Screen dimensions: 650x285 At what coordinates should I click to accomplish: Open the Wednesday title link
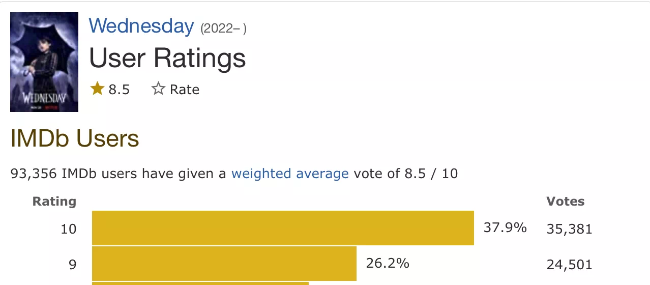point(141,25)
